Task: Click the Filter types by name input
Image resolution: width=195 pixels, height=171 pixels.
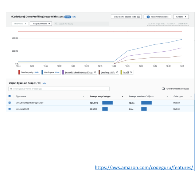Action: [x=59, y=89]
